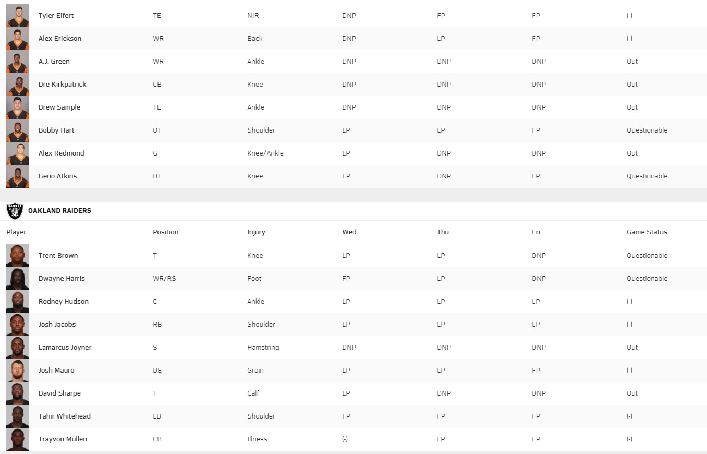Click A.J. Green's player photo
The height and width of the screenshot is (454, 707).
(18, 62)
